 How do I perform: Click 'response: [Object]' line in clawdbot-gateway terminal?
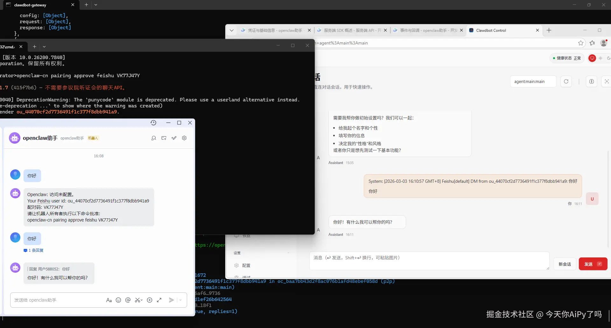pos(45,28)
